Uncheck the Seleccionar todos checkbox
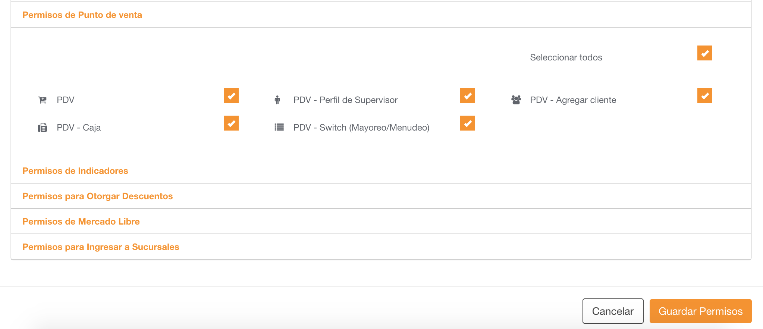The width and height of the screenshot is (763, 329). click(x=704, y=53)
